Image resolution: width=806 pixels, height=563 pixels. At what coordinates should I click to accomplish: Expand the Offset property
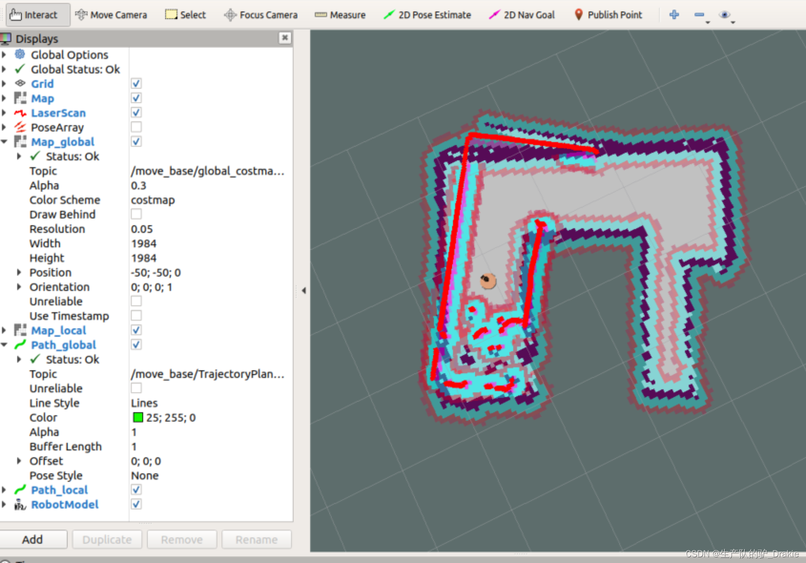[19, 461]
